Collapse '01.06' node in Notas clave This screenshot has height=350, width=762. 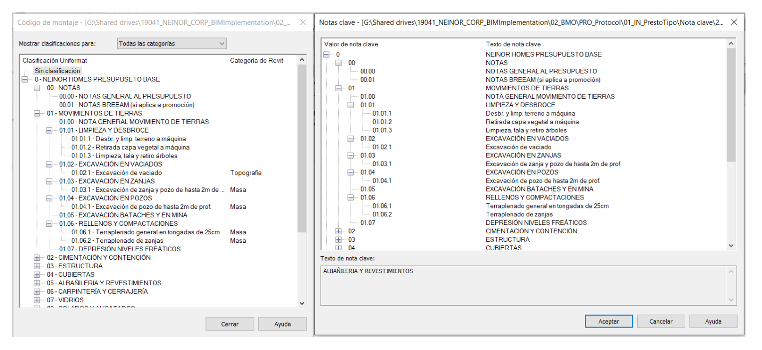351,198
